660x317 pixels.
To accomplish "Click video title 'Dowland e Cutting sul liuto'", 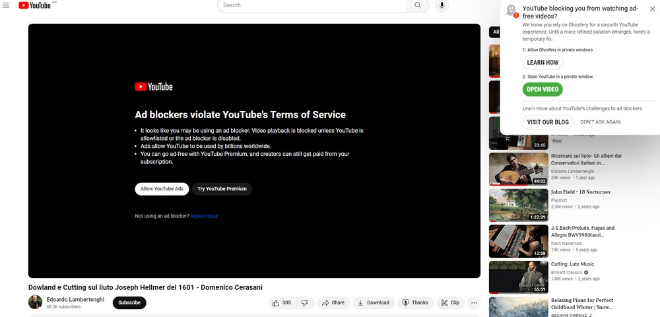I will tap(145, 287).
